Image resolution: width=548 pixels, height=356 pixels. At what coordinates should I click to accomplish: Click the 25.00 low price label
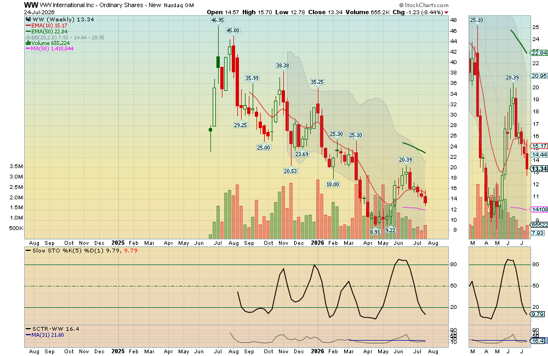[x=264, y=148]
